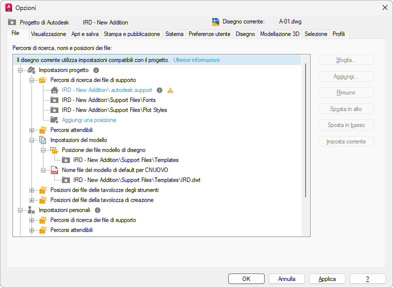Screen dimensions: 393x288
Task: Switch to the Sistema tab
Action: pos(174,34)
